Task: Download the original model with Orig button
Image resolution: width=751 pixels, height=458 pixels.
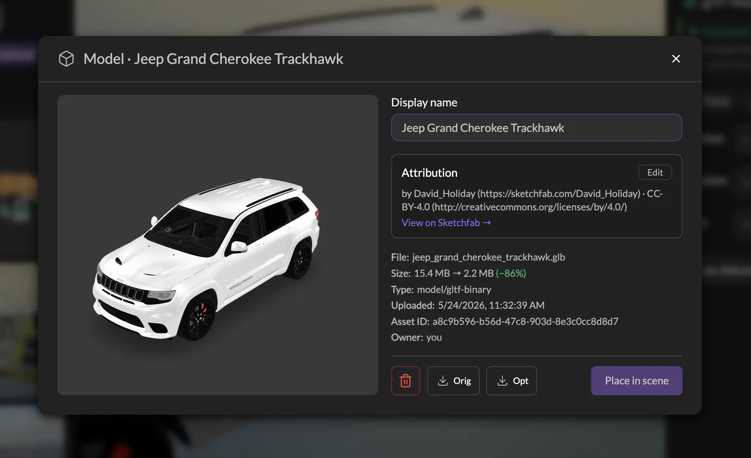Action: (453, 381)
